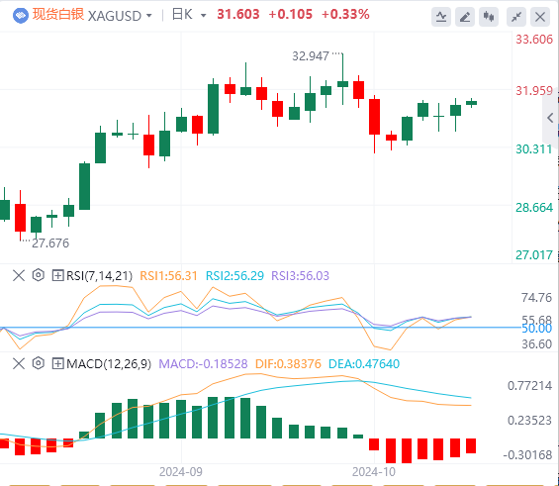Click the 27.676 low price marker
Image resolution: width=559 pixels, height=486 pixels.
(50, 243)
